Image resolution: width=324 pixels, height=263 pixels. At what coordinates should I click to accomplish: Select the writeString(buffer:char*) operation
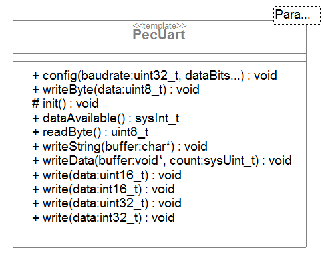coord(120,147)
